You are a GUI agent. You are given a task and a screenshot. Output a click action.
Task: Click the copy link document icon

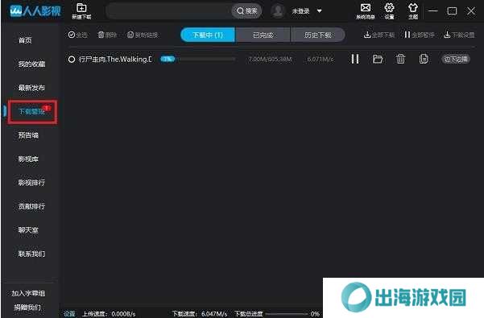(424, 59)
